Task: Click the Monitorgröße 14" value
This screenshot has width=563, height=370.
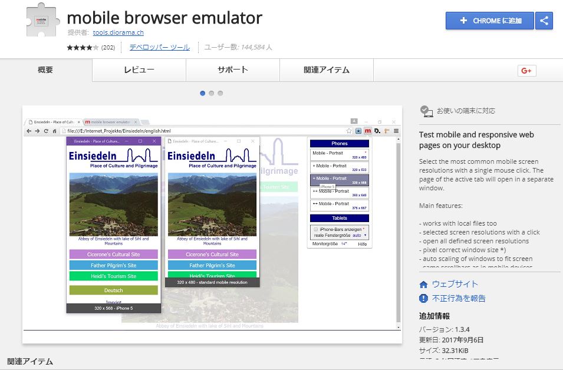Action: pos(344,244)
